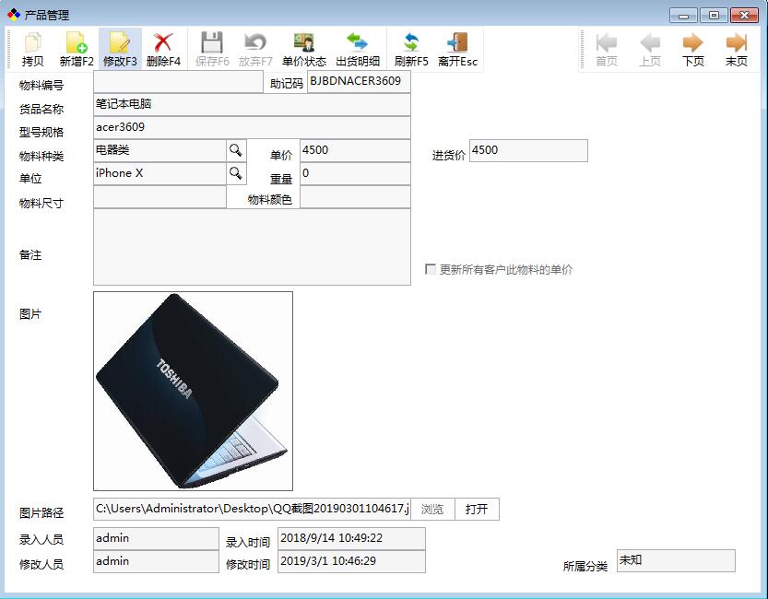This screenshot has height=599, width=768.
Task: Click into the 物料编号 input field
Action: (178, 82)
